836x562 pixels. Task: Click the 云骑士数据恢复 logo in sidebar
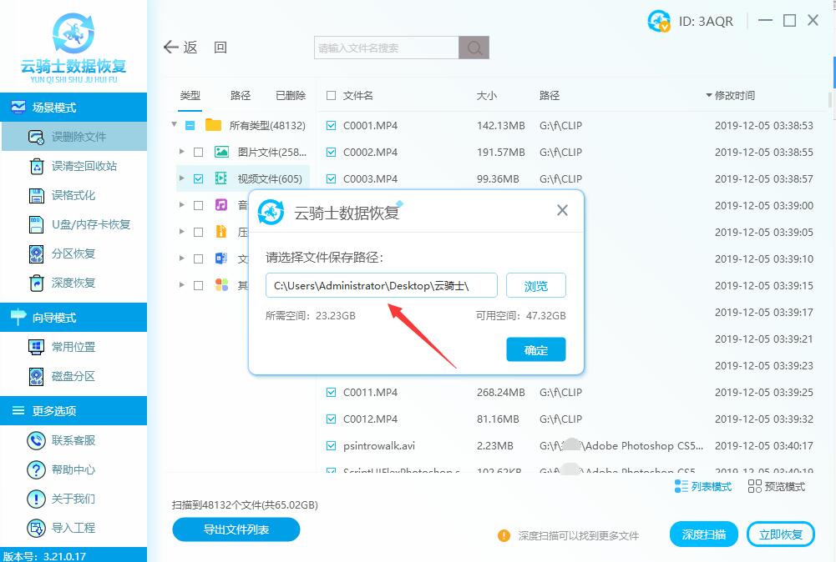73,48
